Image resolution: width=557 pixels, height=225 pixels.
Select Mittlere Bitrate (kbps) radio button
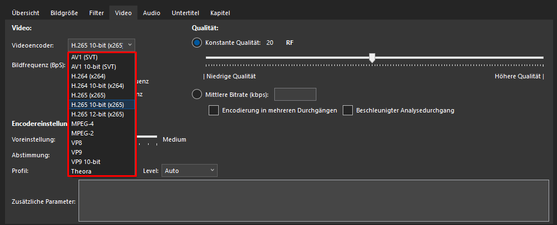pyautogui.click(x=197, y=95)
